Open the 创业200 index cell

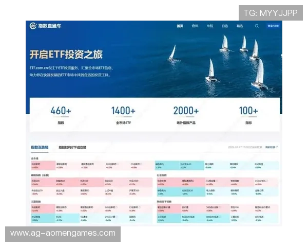point(116,182)
